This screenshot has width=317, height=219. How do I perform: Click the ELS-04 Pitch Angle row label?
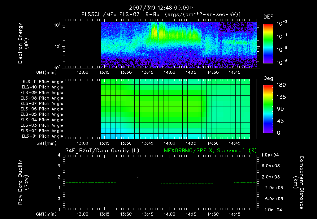[x=42, y=120]
